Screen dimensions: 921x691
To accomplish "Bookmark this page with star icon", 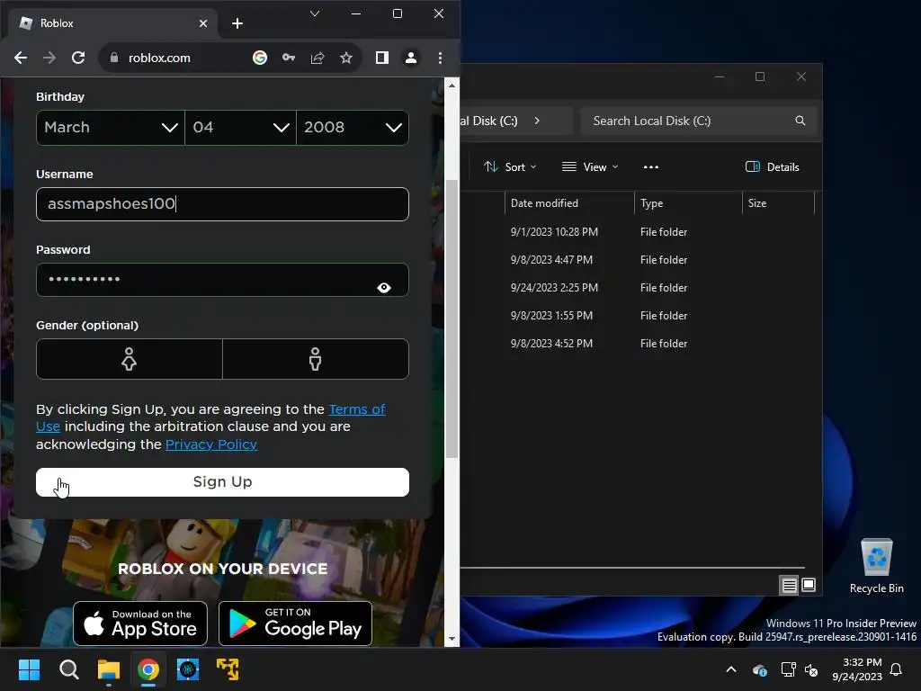I will [x=346, y=58].
